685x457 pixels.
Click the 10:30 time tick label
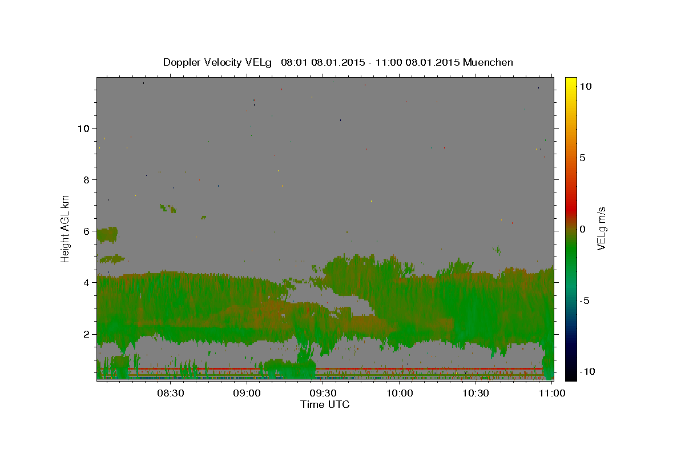click(476, 393)
